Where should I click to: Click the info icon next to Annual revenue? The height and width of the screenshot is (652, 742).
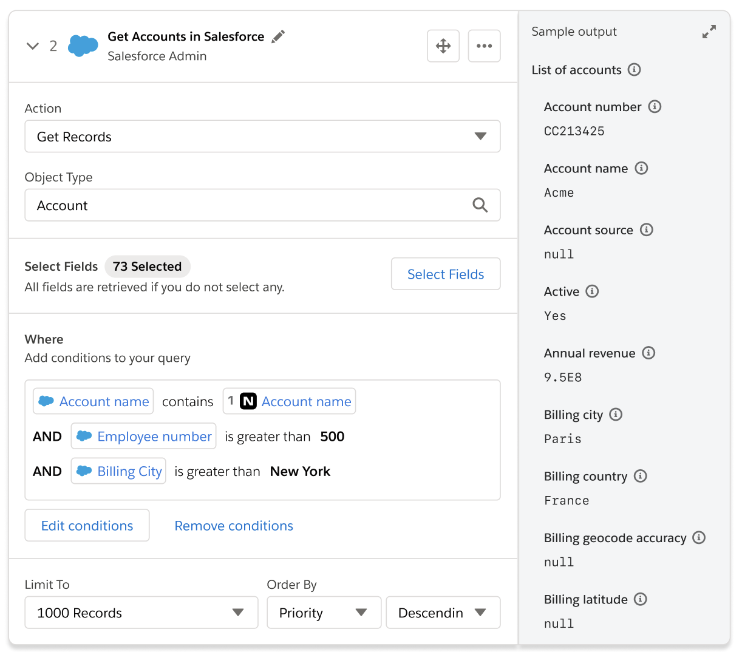(649, 353)
